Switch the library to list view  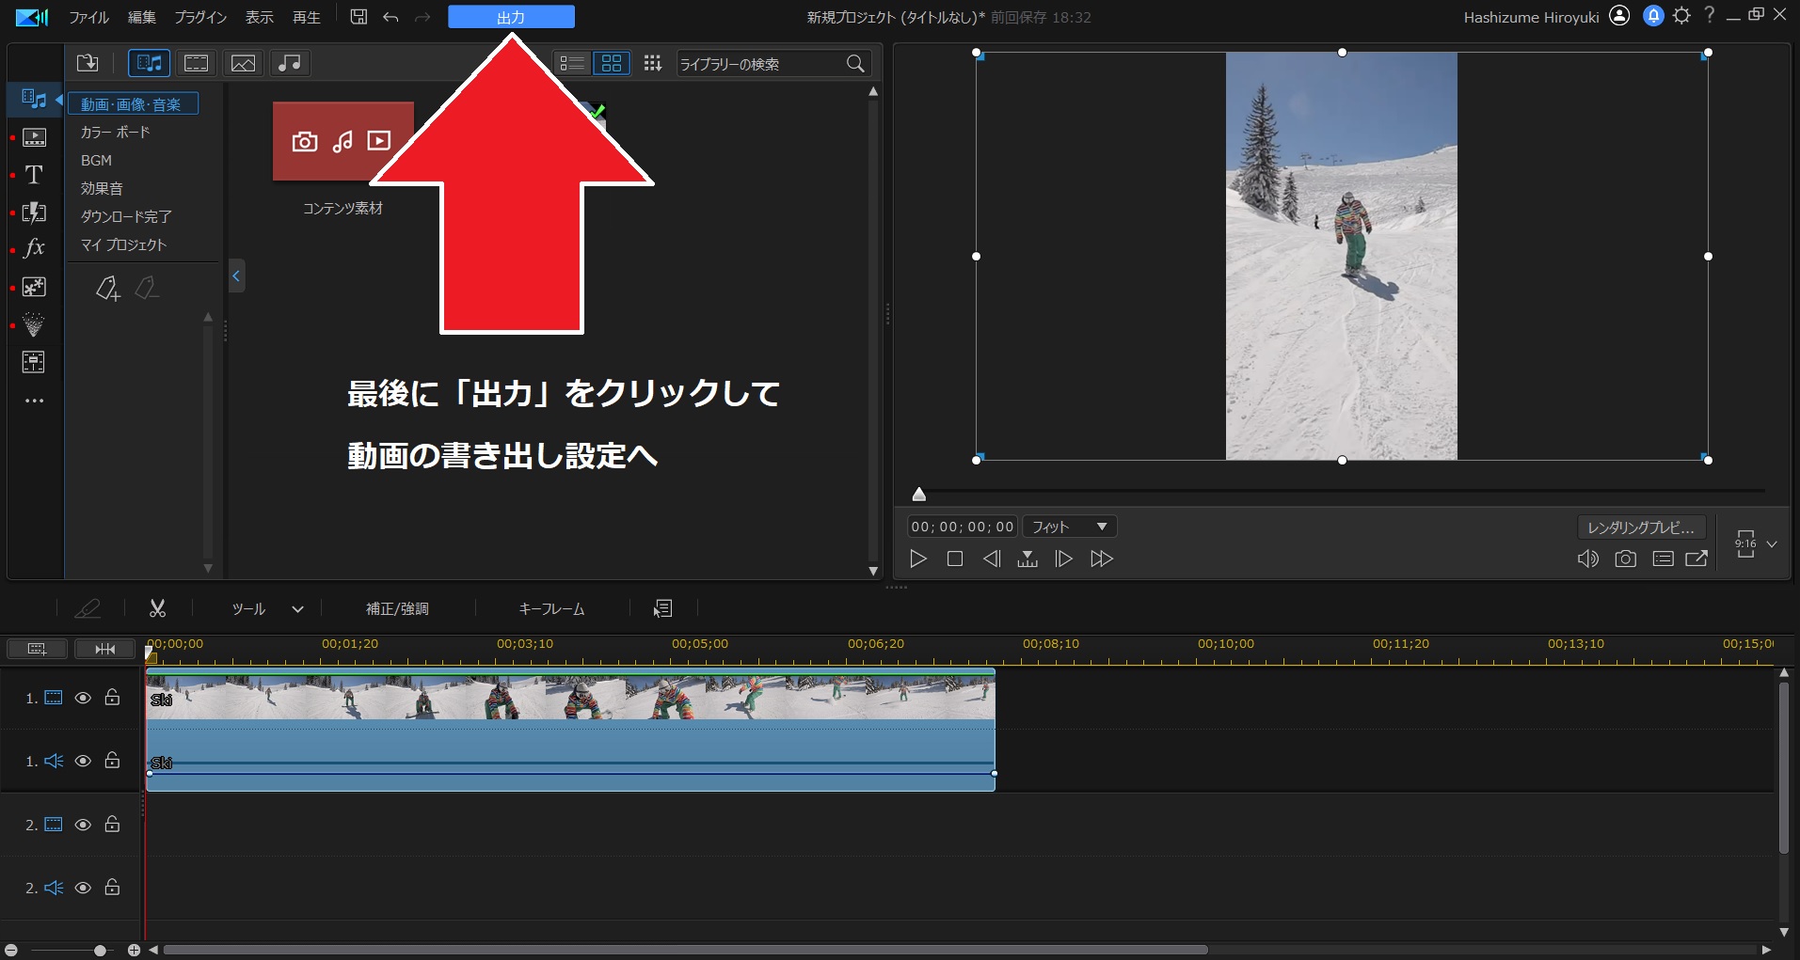[572, 63]
